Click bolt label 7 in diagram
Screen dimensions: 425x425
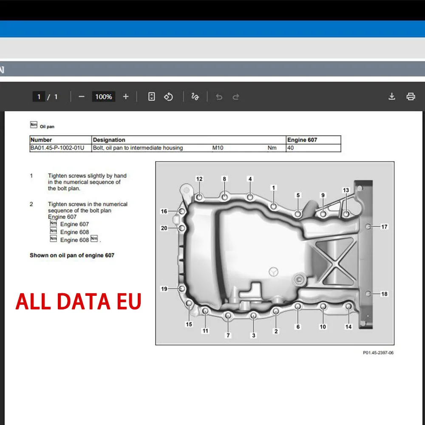point(228,336)
